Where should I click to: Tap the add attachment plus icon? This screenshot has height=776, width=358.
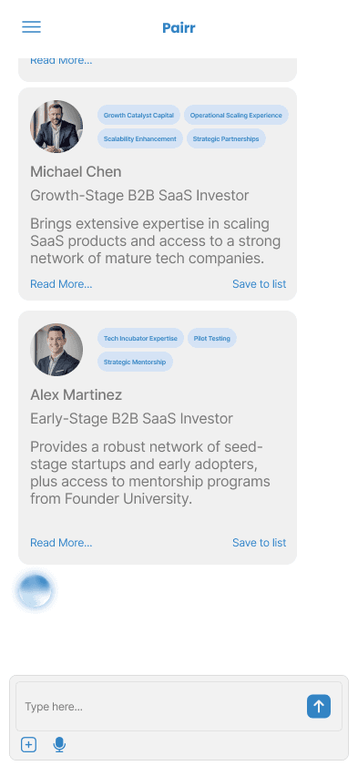tap(29, 744)
